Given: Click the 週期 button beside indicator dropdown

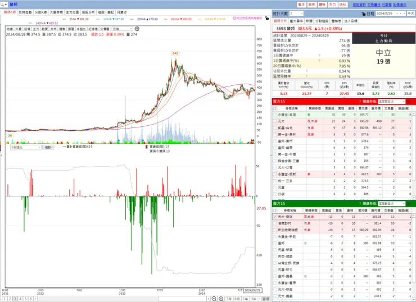Looking at the screenshot, I should point(48,147).
